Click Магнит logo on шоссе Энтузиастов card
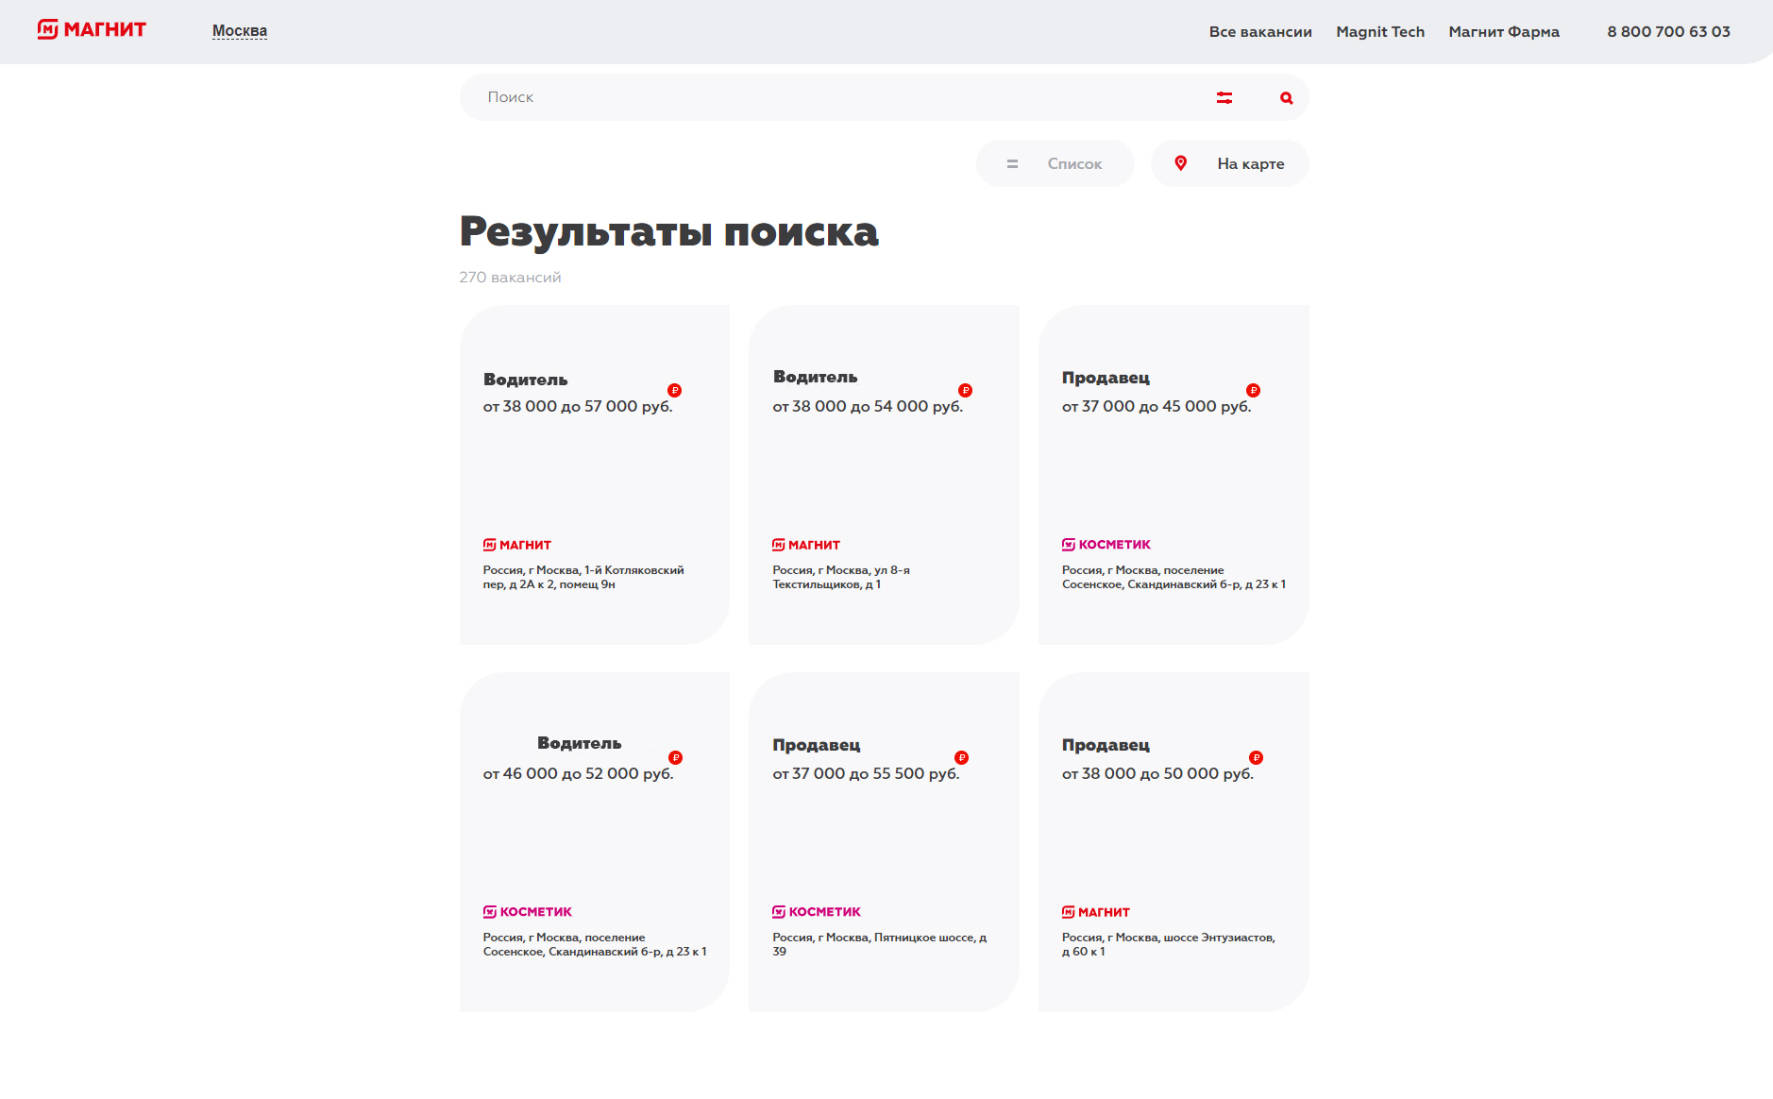1773x1099 pixels. tap(1096, 912)
